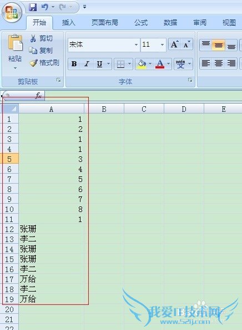This screenshot has height=330, width=242.
Task: Align text left
Action: tap(206, 63)
